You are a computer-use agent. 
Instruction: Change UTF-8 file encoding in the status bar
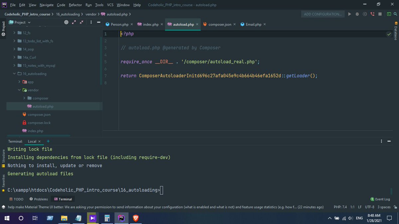tap(369, 207)
